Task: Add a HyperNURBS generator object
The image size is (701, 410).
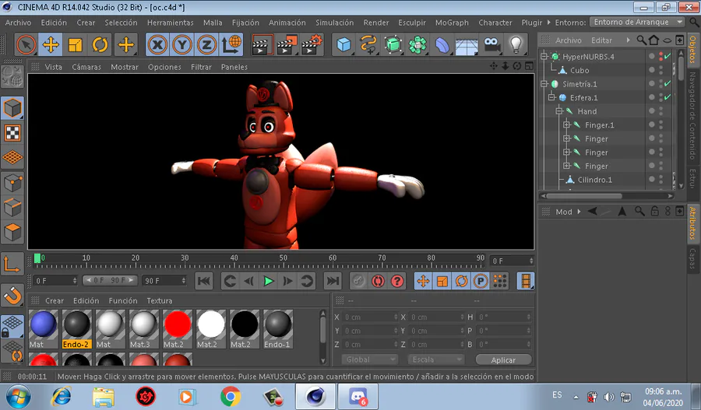Action: coord(393,44)
